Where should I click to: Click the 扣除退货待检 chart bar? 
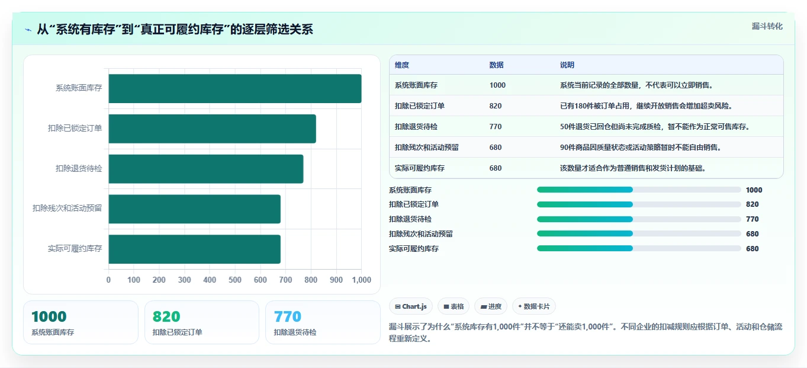[205, 169]
